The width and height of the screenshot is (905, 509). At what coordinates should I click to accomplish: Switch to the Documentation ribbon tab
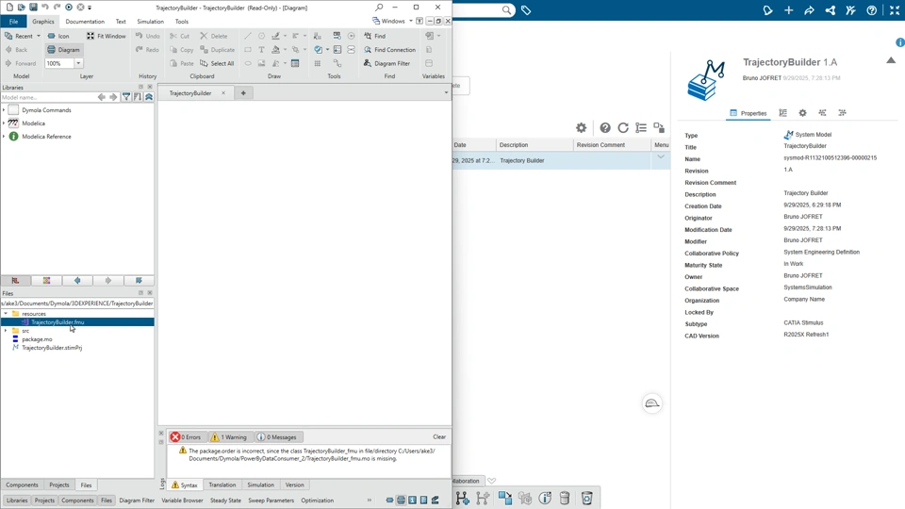[x=85, y=22]
